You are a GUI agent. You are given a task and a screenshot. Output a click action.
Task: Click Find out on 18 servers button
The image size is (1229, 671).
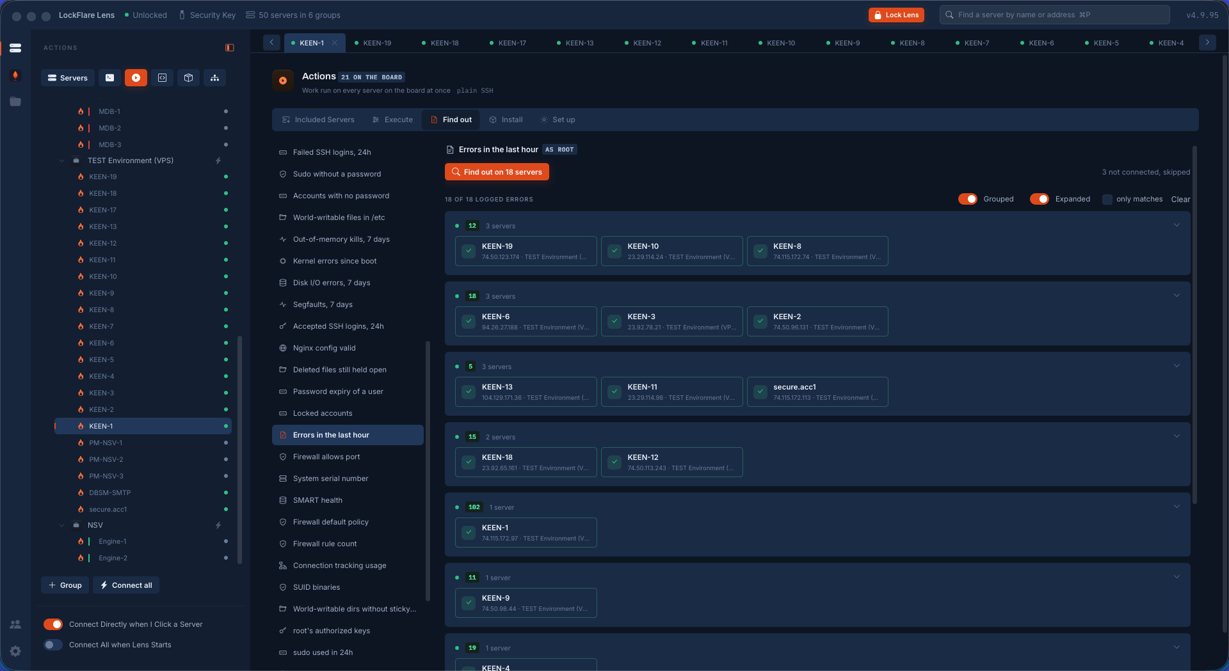(x=497, y=172)
